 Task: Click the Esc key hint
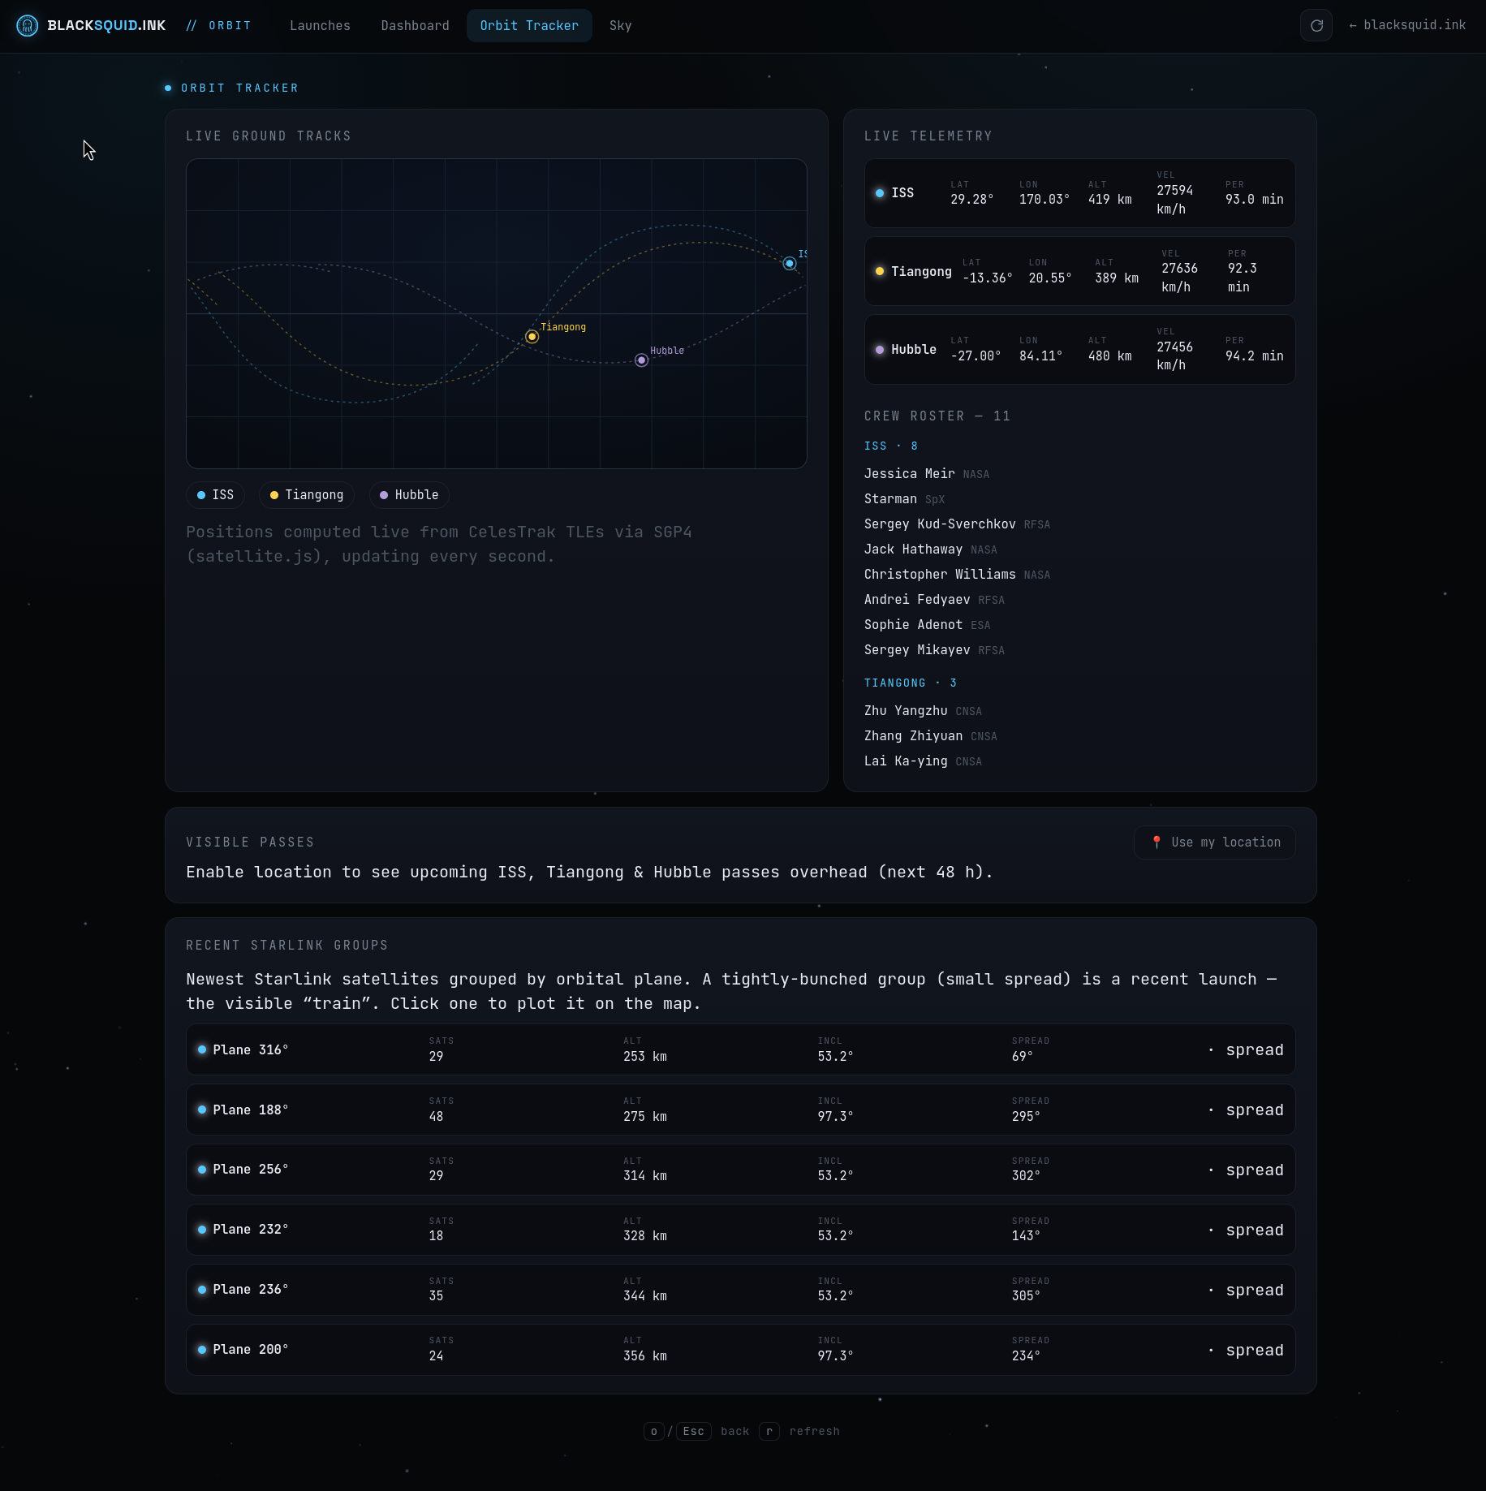[x=694, y=1432]
